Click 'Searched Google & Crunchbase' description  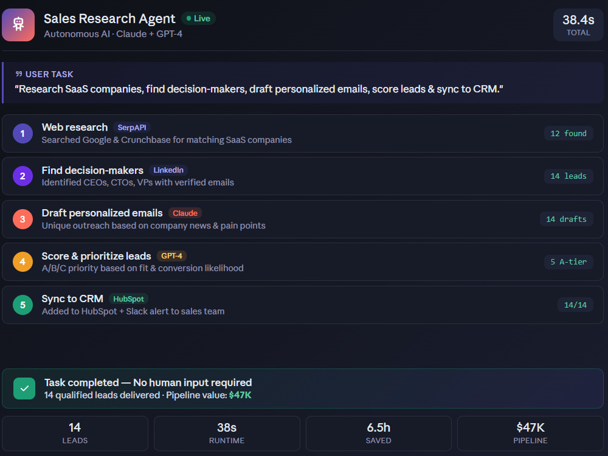[167, 140]
